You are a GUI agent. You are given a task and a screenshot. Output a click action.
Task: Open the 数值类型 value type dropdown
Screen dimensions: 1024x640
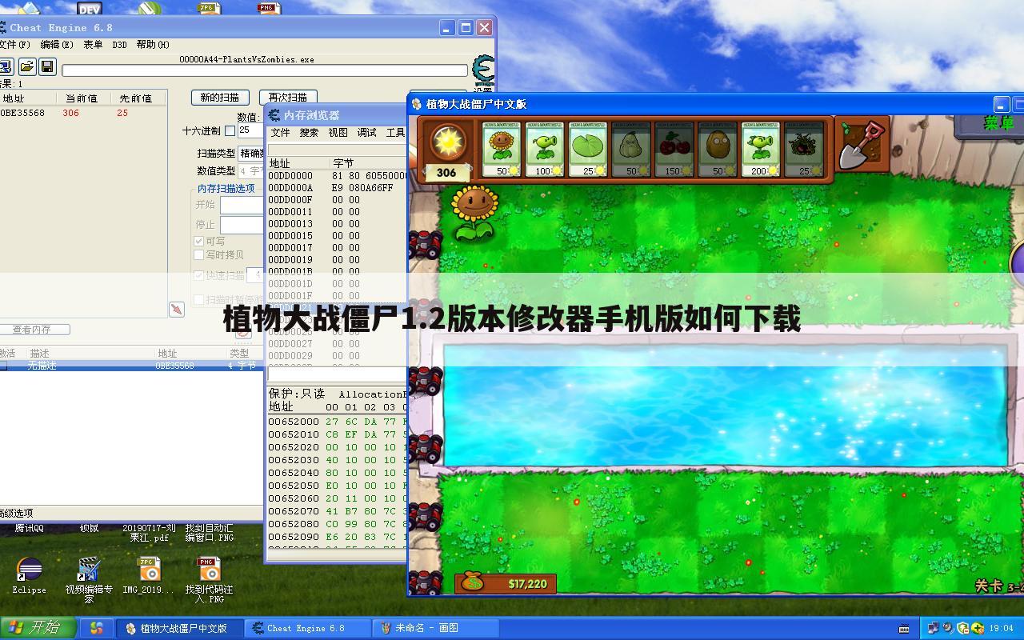point(252,170)
